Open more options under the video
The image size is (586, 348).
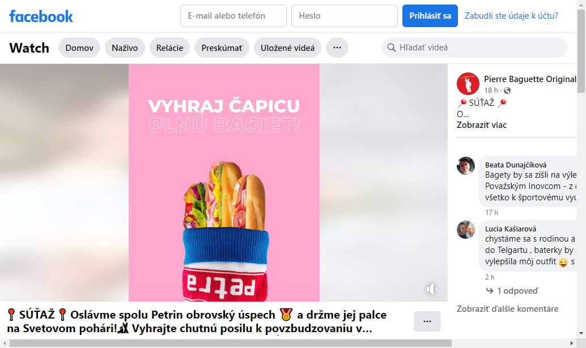[427, 321]
